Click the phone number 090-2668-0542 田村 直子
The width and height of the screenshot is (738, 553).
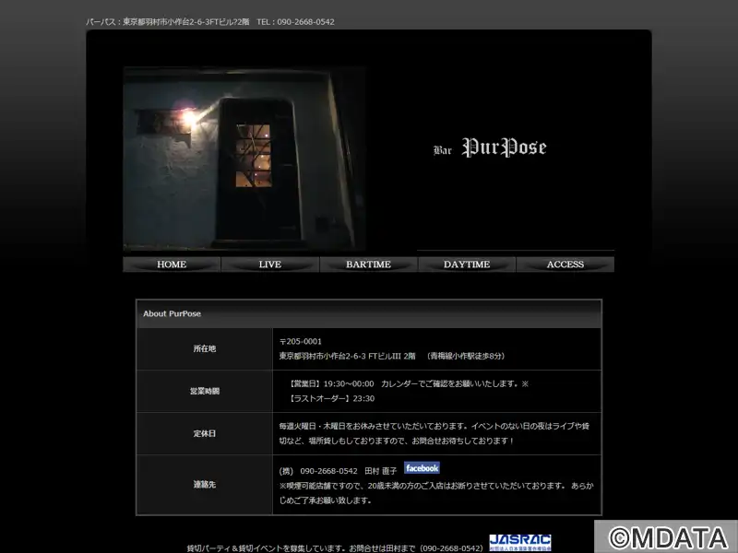(x=338, y=471)
